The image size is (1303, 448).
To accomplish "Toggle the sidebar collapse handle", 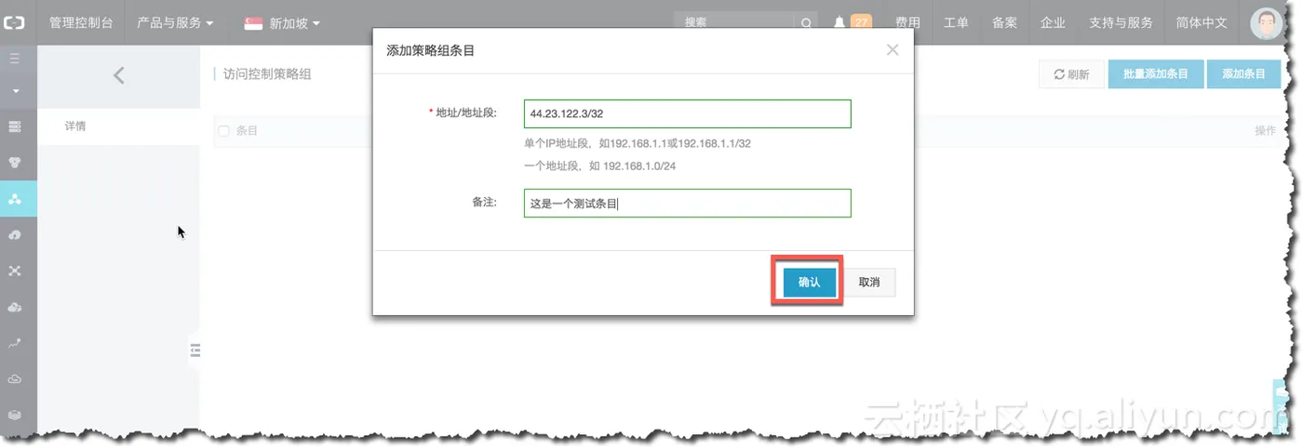I will point(195,350).
